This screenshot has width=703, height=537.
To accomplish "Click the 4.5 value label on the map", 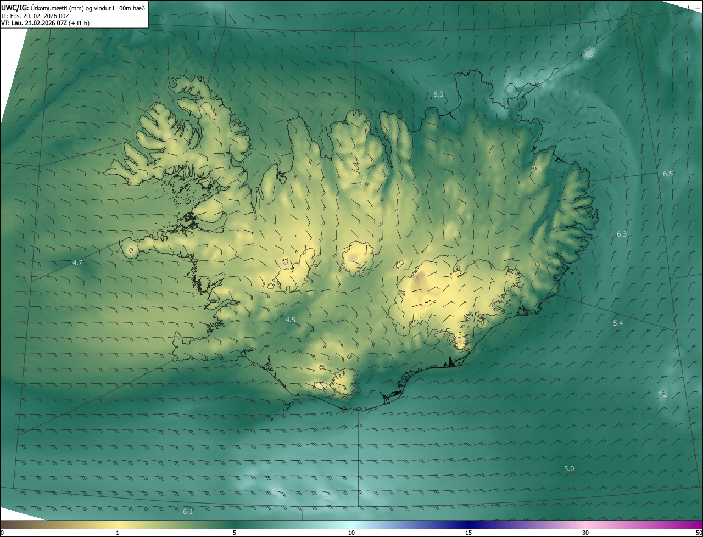I will click(291, 320).
